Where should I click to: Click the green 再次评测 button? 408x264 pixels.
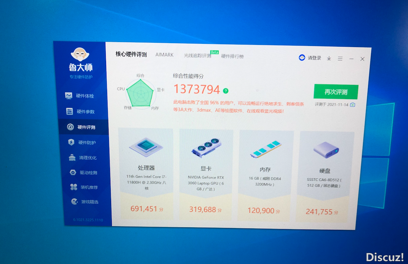336,92
